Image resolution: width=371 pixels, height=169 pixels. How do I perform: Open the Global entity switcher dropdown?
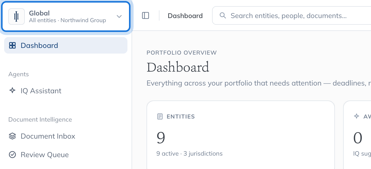(66, 16)
